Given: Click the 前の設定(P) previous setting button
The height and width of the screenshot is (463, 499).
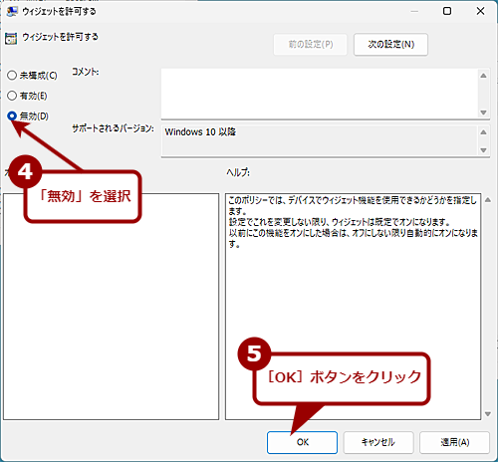Looking at the screenshot, I should (x=311, y=44).
